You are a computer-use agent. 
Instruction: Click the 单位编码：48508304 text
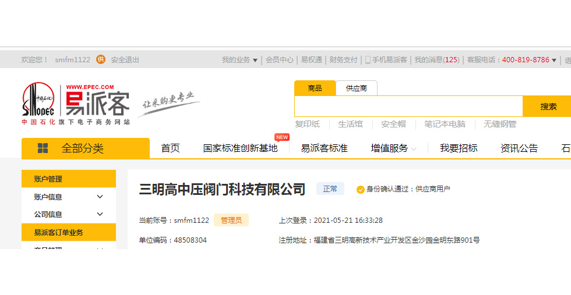(173, 240)
